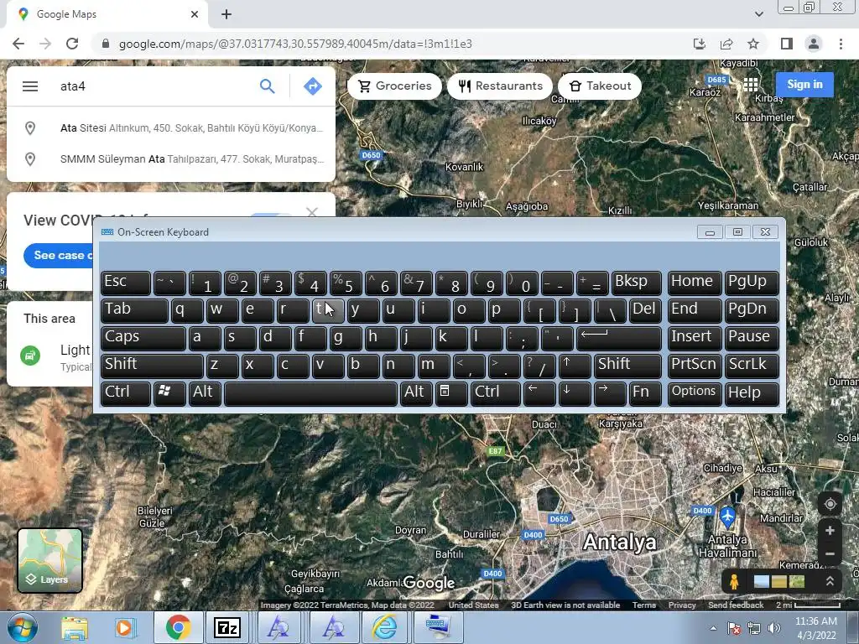Filter map by Takeout

(x=599, y=86)
